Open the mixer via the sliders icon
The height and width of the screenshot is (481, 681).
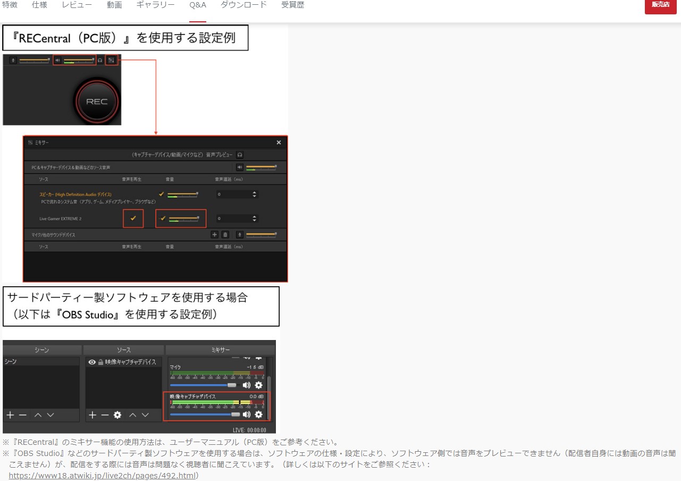click(111, 60)
